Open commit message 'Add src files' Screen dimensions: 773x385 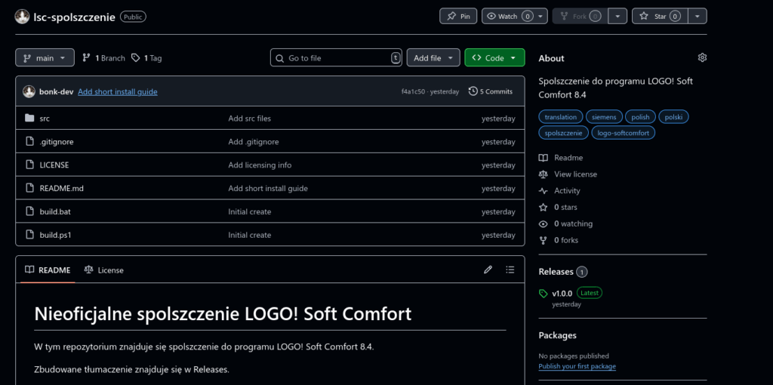249,119
